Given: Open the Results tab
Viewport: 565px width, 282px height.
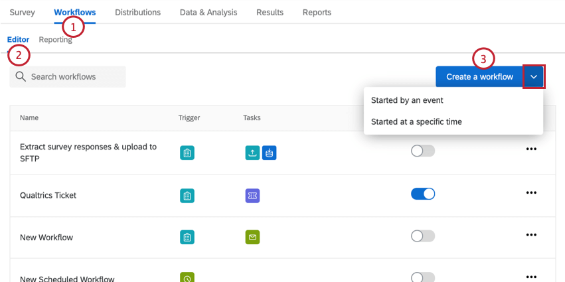Looking at the screenshot, I should point(270,12).
